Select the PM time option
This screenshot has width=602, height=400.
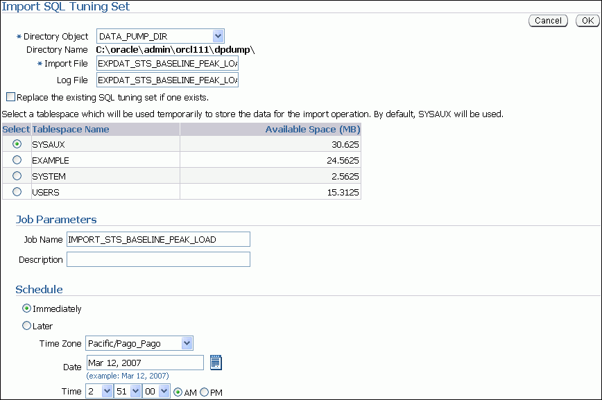click(x=203, y=392)
